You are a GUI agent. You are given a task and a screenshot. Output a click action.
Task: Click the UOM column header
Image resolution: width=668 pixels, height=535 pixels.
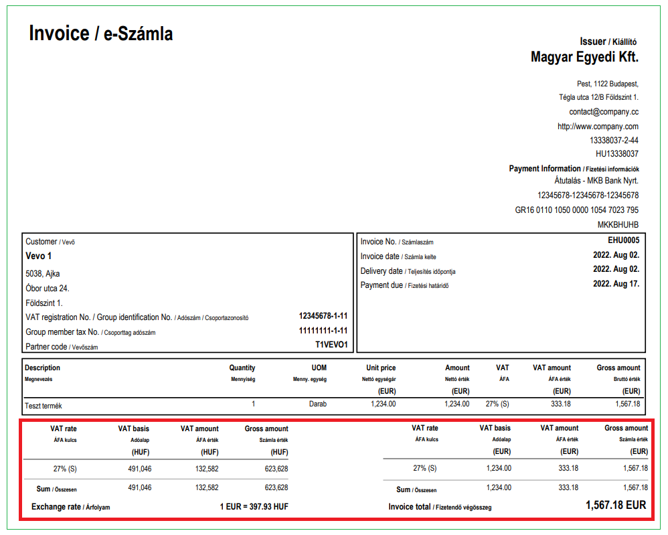tap(319, 368)
